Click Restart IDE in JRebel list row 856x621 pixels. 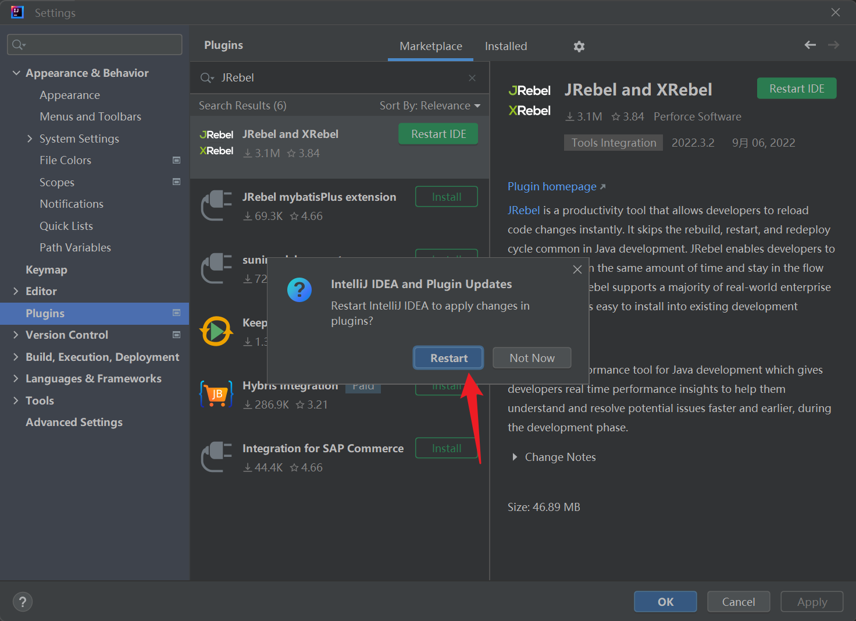click(x=438, y=134)
